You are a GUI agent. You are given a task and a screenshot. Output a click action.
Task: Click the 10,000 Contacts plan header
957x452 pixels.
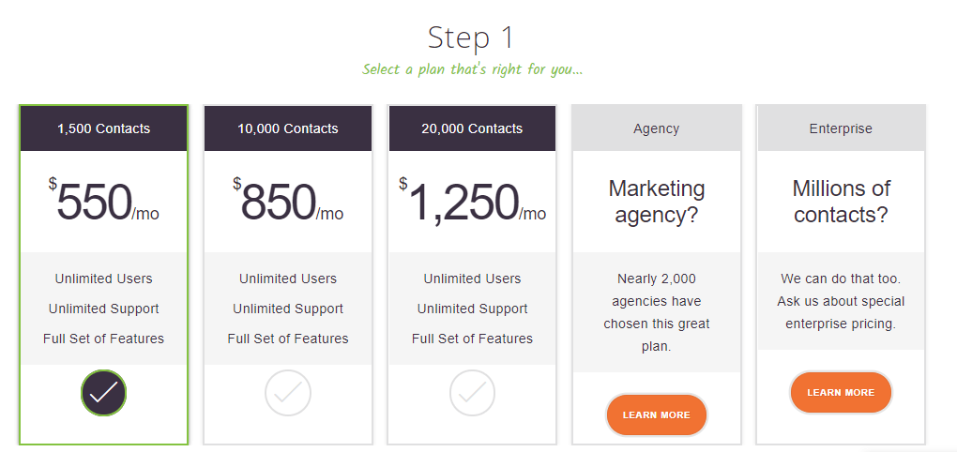pyautogui.click(x=287, y=128)
